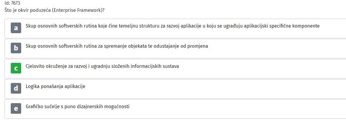Choose the gray letter 'd' badge
346x128 pixels.
tap(16, 88)
